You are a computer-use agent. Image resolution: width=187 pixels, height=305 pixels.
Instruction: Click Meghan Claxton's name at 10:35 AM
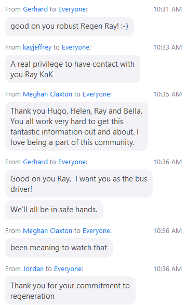[47, 94]
